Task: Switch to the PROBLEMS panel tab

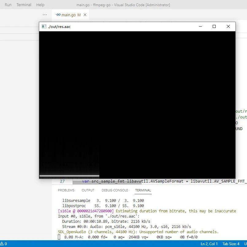Action: click(x=66, y=190)
